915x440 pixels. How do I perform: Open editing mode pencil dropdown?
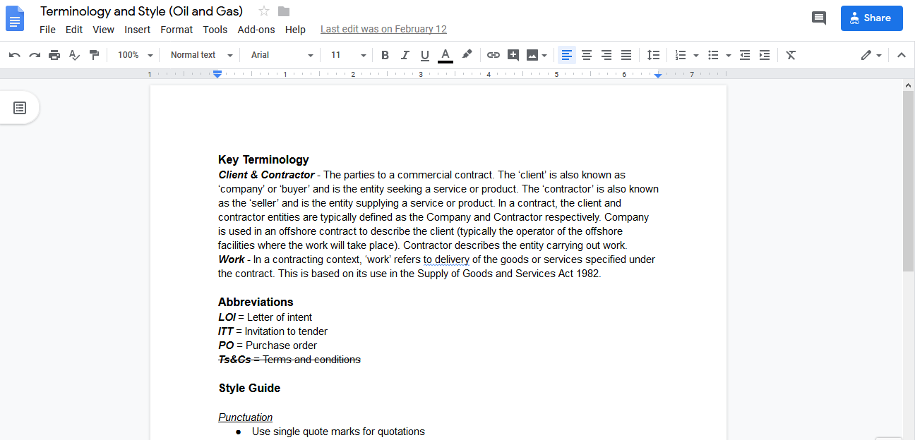871,55
